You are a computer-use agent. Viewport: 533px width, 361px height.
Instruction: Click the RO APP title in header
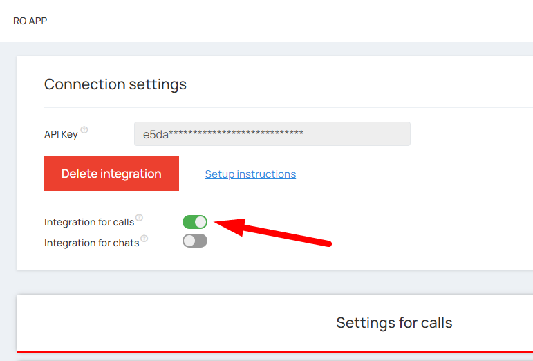pos(30,21)
